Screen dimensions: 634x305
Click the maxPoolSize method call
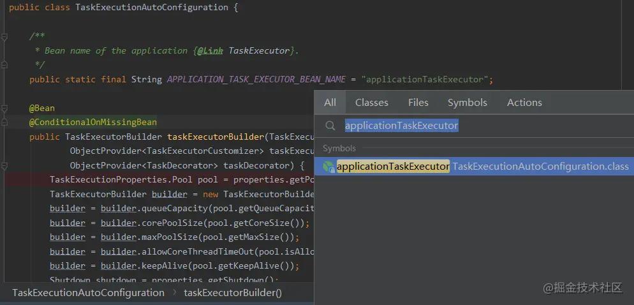click(x=170, y=237)
